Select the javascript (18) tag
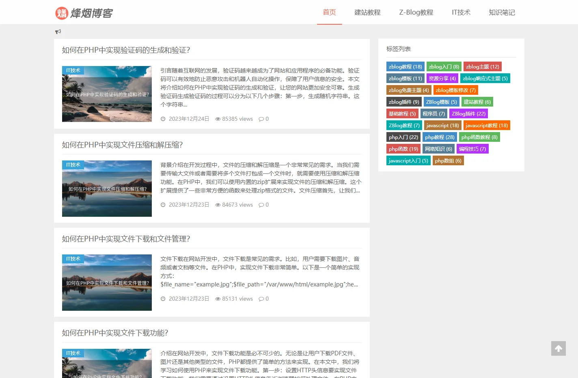The width and height of the screenshot is (578, 378). tap(443, 125)
